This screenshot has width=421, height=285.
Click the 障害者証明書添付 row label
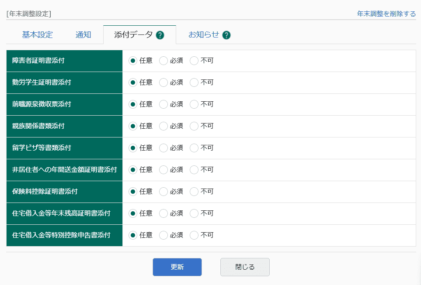(38, 61)
